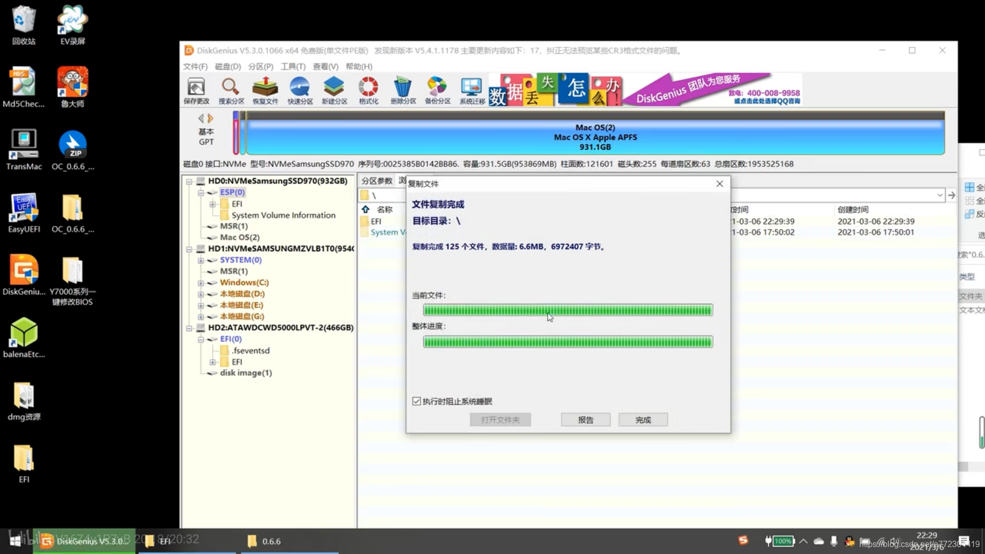Select System Volume Information in tree
985x554 pixels.
[x=283, y=215]
